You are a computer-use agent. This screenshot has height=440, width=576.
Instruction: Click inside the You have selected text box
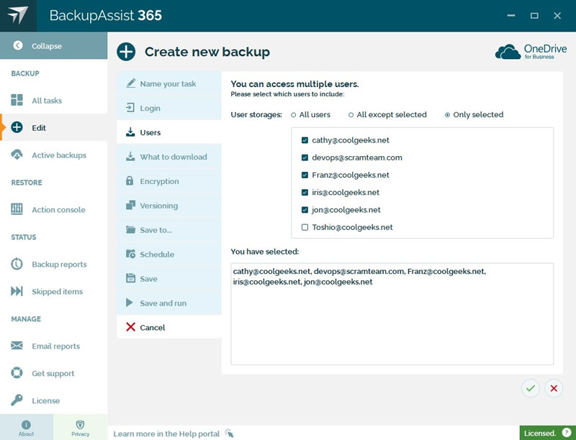click(392, 314)
